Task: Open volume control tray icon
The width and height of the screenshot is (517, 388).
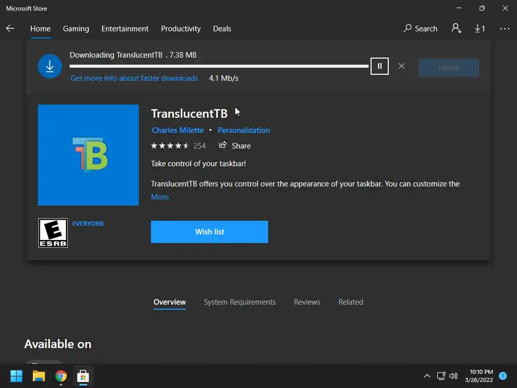Action: (x=453, y=376)
